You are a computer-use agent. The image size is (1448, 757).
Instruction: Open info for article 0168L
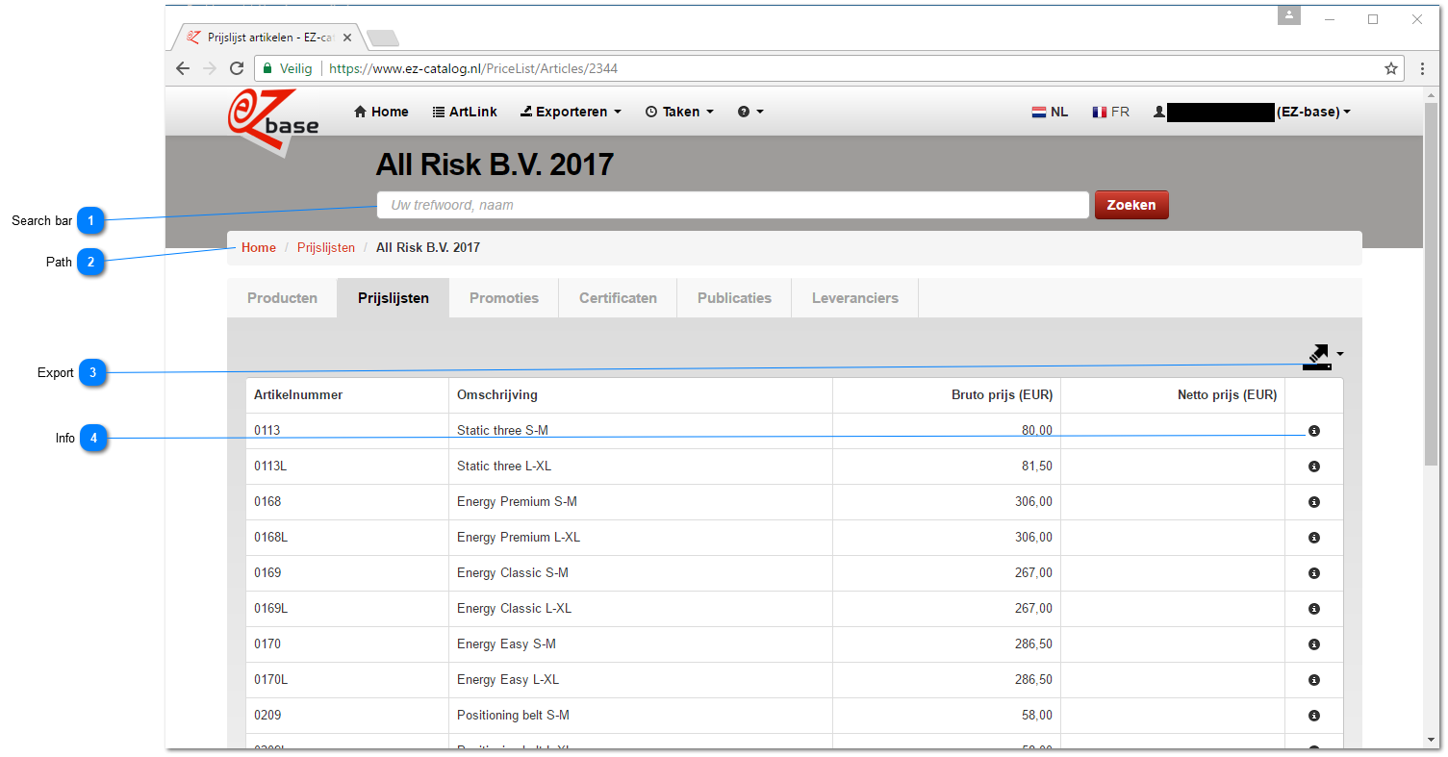coord(1313,538)
